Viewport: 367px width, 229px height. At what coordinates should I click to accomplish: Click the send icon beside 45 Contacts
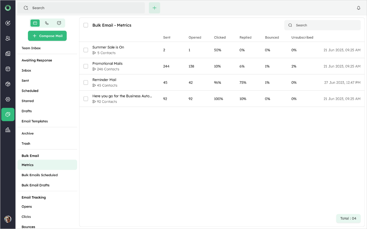point(94,86)
